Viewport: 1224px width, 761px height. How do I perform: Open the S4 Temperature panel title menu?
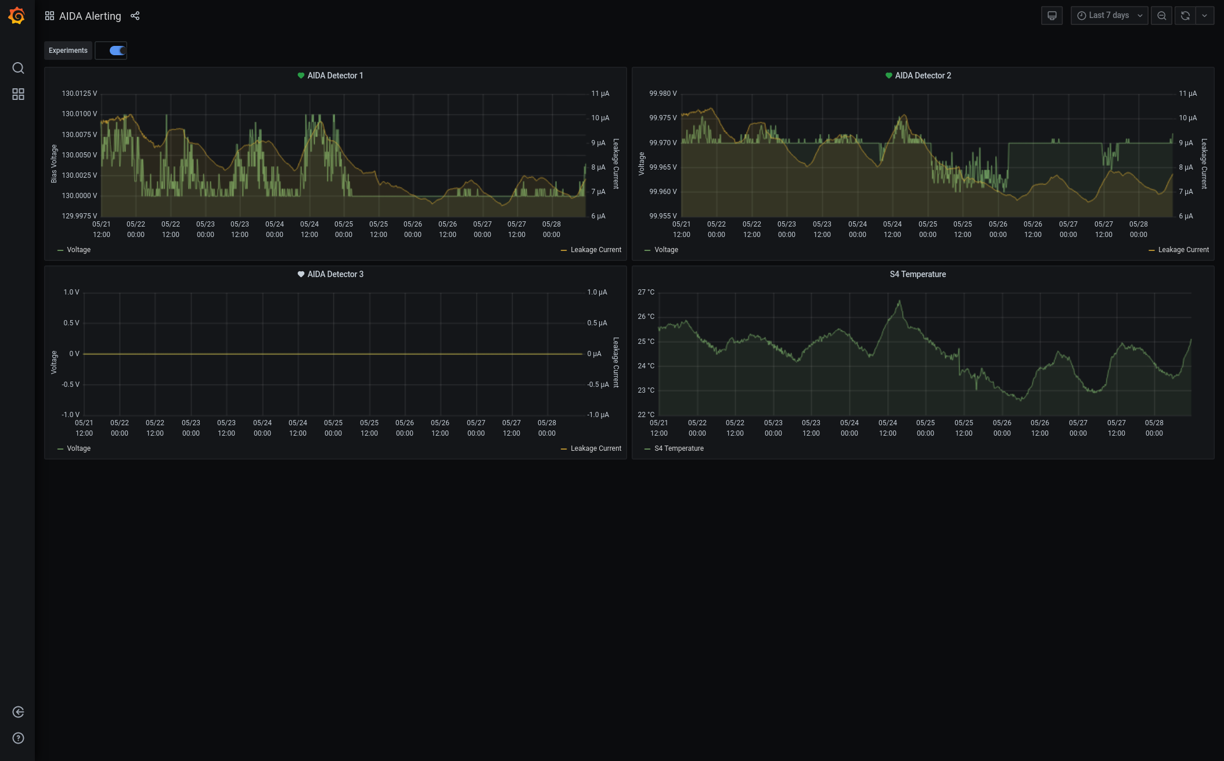(917, 274)
